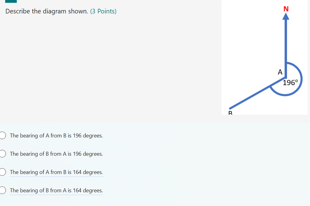Select the teal accent block above the question
The height and width of the screenshot is (206, 310).
tap(10, 2)
